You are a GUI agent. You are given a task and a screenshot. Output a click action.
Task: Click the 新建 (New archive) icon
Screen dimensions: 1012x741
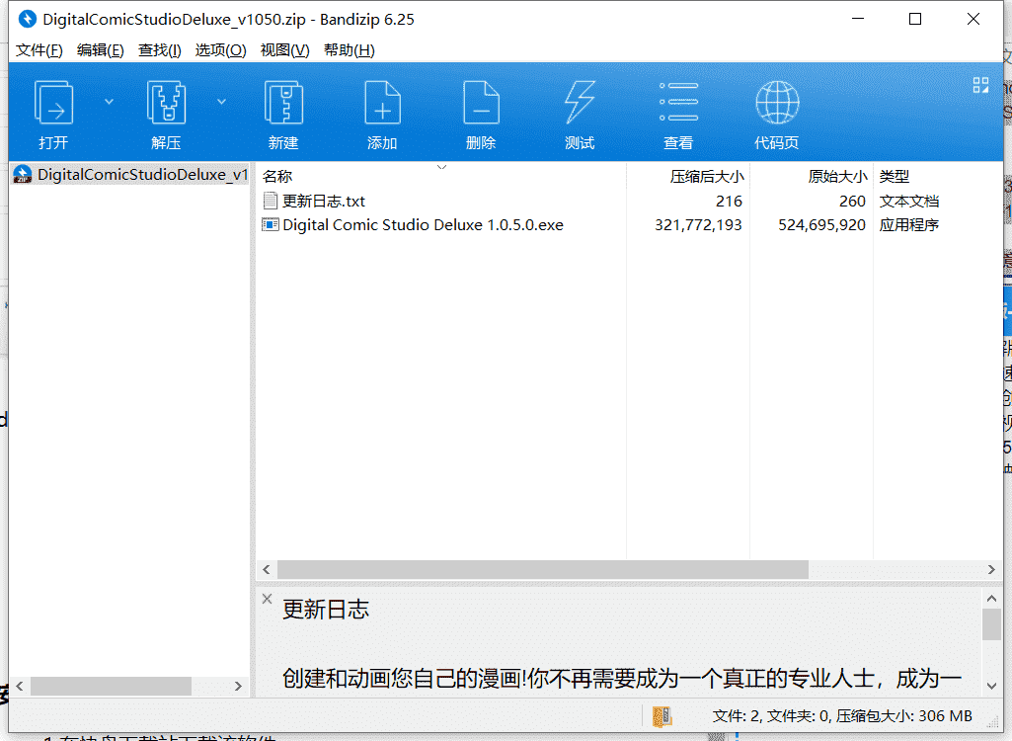(283, 114)
